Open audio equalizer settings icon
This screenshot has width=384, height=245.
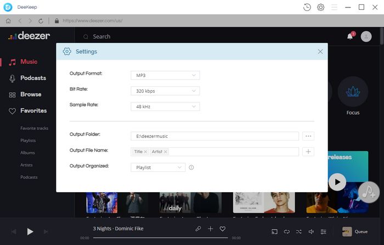pyautogui.click(x=323, y=232)
